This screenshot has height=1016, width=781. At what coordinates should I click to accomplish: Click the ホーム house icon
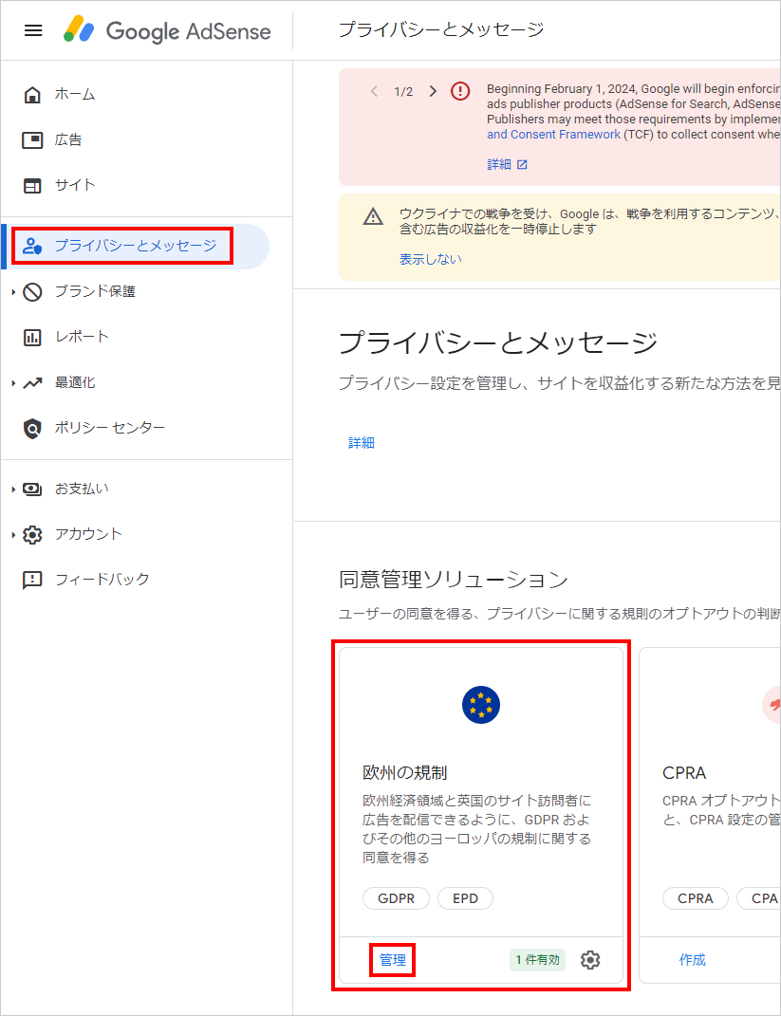point(32,95)
